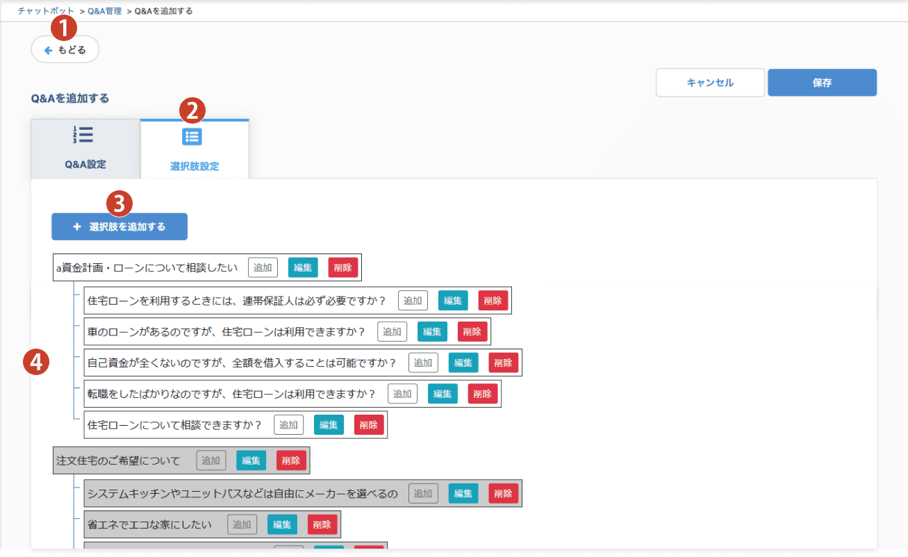Click the numbered list icon on Q&A設定 tab
908x557 pixels.
tap(83, 135)
